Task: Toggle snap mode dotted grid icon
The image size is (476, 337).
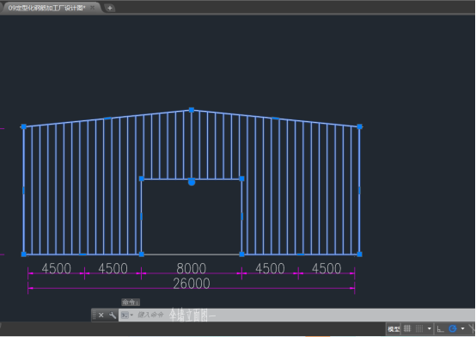Action: [x=419, y=328]
